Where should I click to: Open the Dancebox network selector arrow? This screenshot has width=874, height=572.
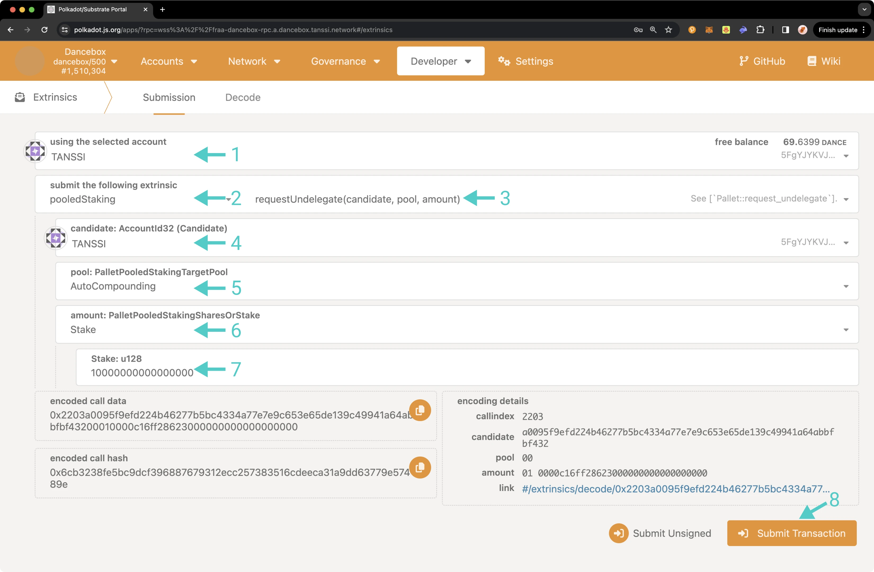(x=114, y=61)
